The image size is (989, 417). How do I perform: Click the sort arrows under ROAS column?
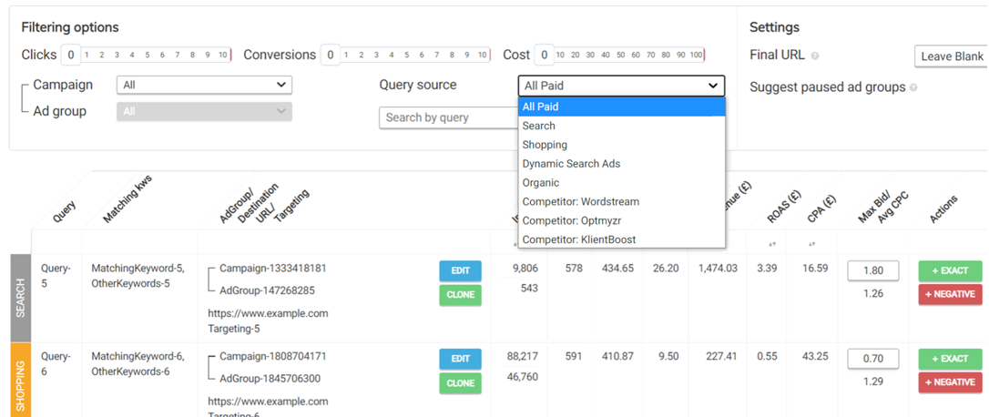pyautogui.click(x=771, y=244)
